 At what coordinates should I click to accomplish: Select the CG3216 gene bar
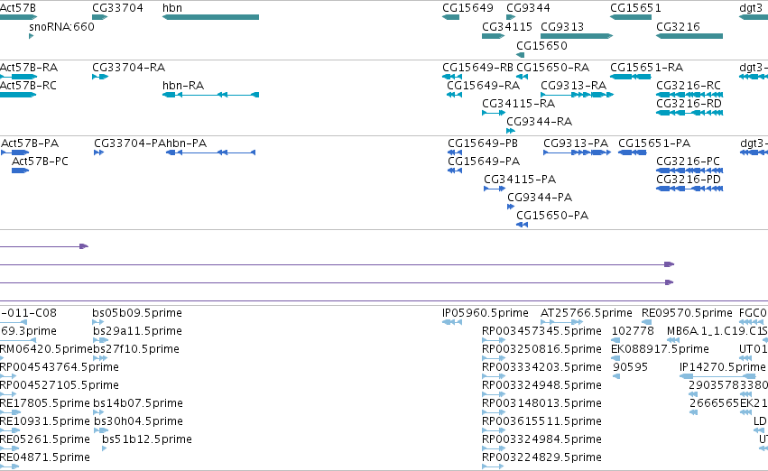click(689, 36)
